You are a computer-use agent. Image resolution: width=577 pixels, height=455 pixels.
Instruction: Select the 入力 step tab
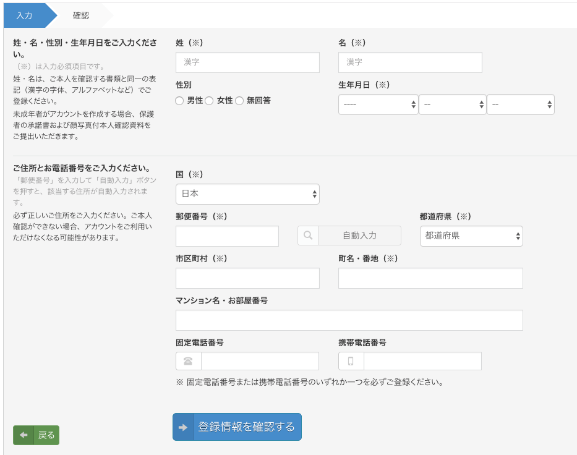(x=25, y=15)
